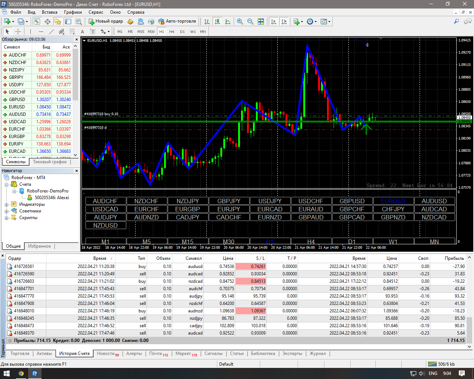Select EURUSD row in Market Watch
Viewport: 474px width, 379px height.
pos(37,107)
